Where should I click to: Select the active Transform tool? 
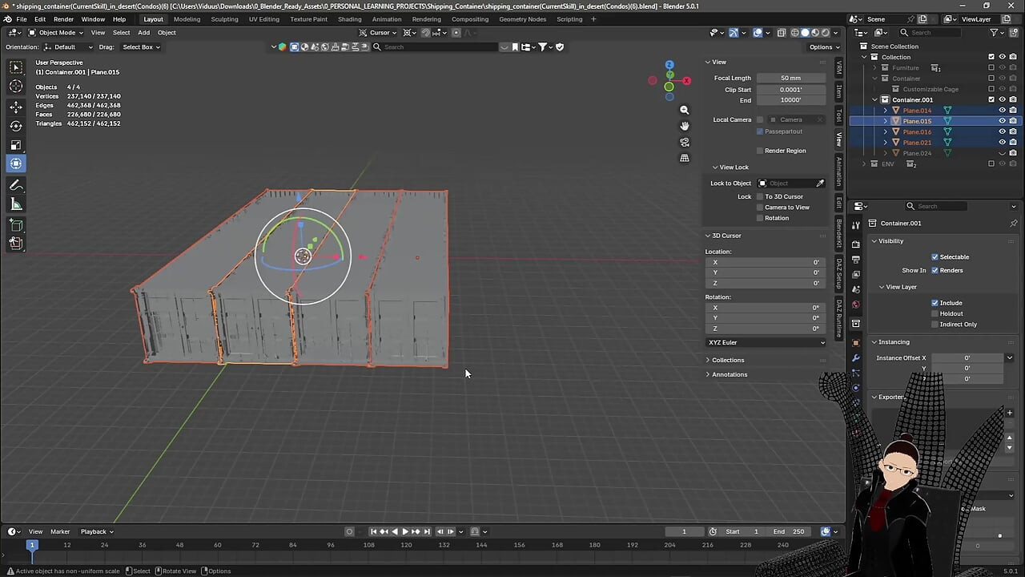tap(16, 163)
